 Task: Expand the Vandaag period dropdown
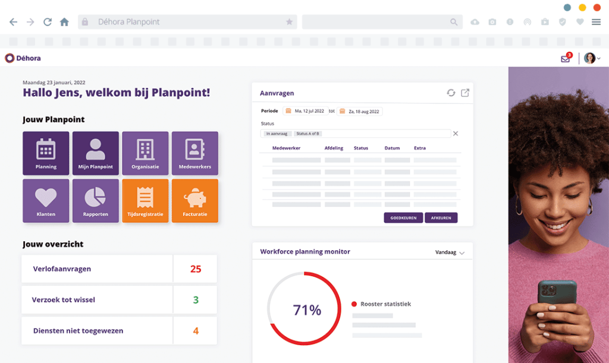(450, 252)
